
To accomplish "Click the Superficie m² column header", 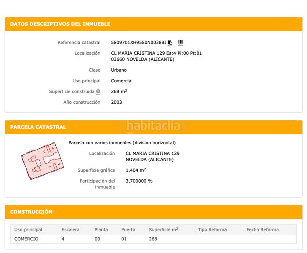I will tap(163, 230).
